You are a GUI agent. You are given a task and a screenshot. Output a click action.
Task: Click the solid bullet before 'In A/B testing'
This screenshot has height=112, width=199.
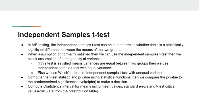[22, 45]
